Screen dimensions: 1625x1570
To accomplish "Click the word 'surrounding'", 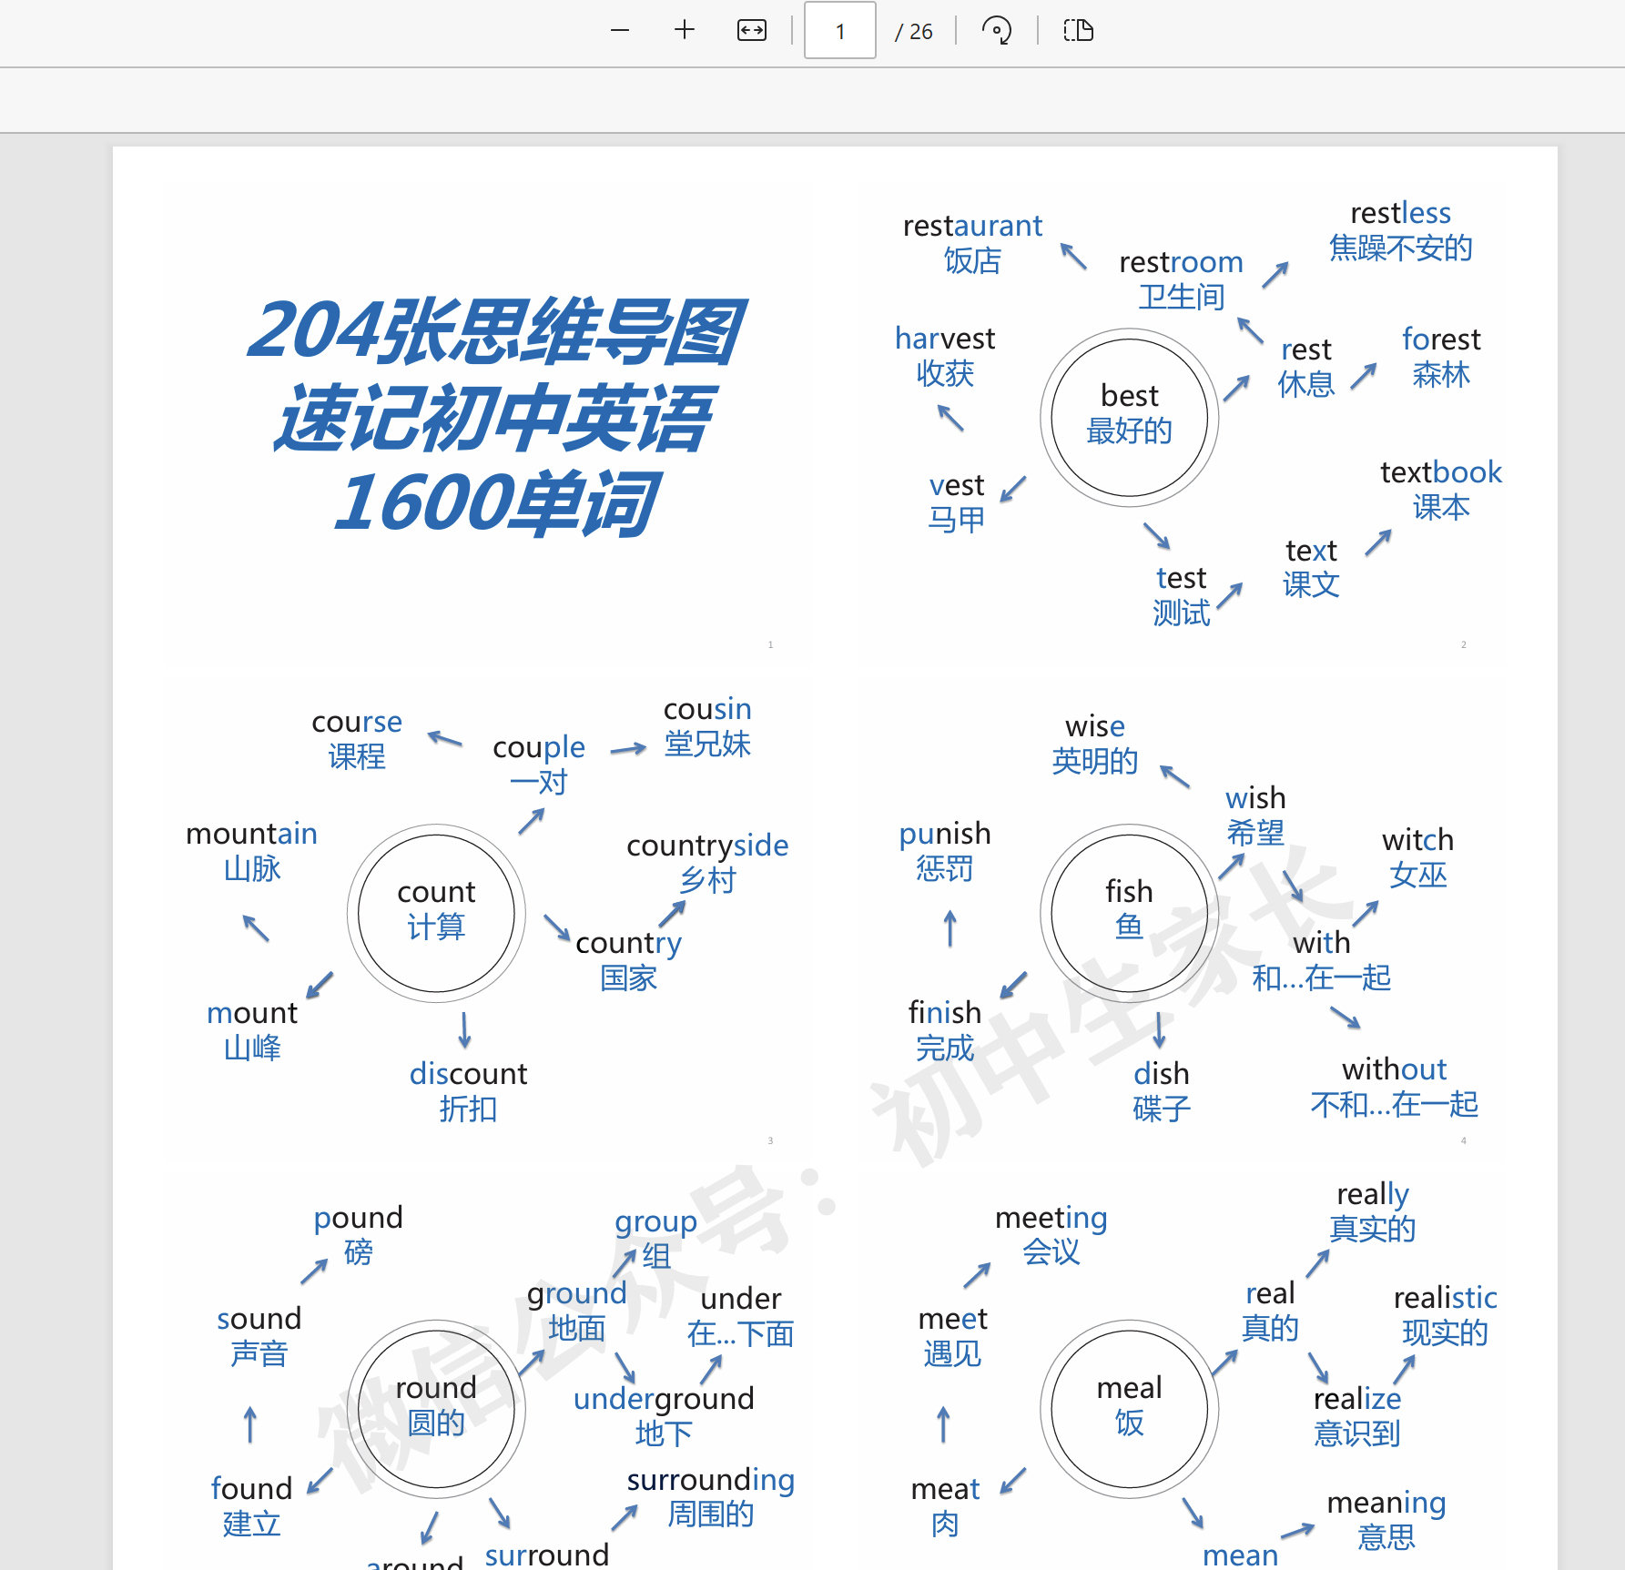I will pos(711,1481).
